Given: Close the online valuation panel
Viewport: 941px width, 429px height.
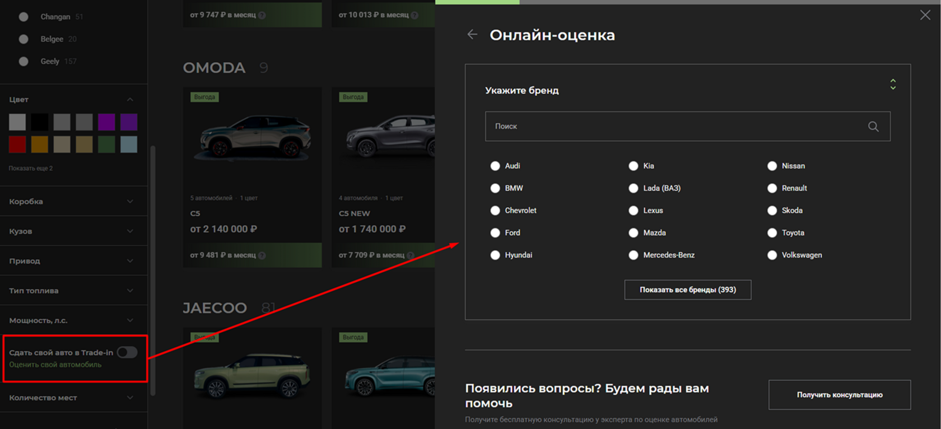Looking at the screenshot, I should [925, 15].
